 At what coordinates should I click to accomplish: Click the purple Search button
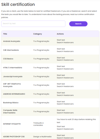(78, 24)
